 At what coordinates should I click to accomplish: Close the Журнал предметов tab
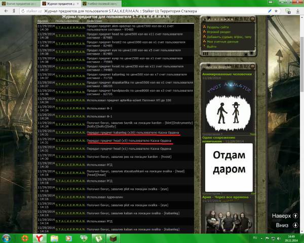coord(78,4)
